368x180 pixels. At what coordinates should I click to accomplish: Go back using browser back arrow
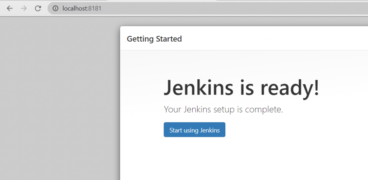pyautogui.click(x=9, y=9)
